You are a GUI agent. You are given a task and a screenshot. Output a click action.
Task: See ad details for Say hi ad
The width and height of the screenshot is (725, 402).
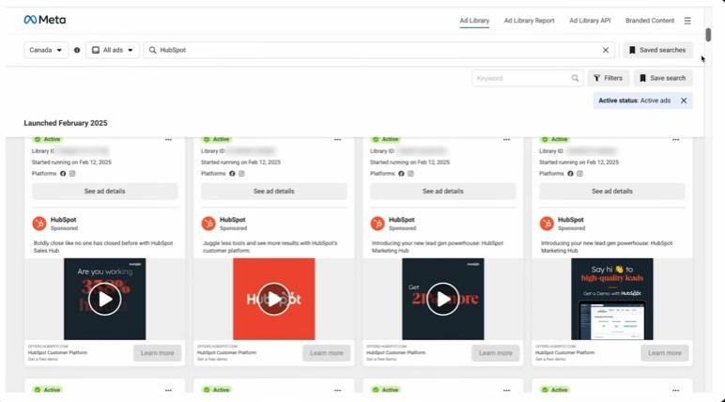click(612, 191)
